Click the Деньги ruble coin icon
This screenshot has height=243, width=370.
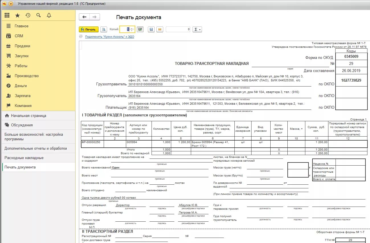tap(9, 86)
